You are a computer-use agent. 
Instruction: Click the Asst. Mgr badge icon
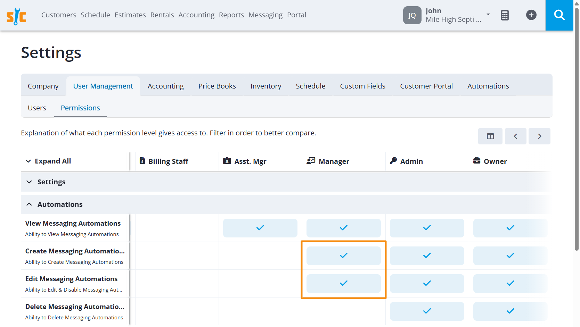pyautogui.click(x=227, y=161)
